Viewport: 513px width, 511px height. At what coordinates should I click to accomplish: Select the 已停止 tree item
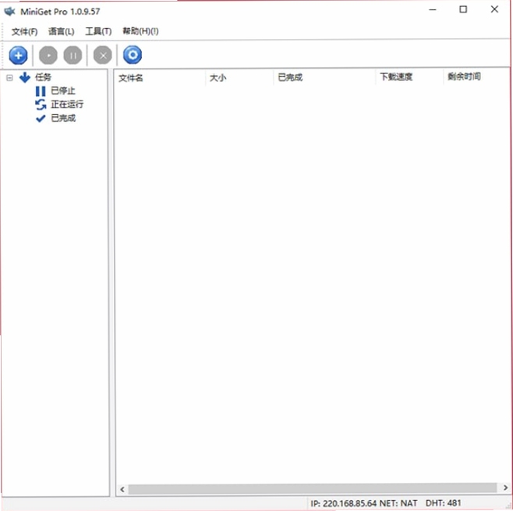tap(63, 91)
